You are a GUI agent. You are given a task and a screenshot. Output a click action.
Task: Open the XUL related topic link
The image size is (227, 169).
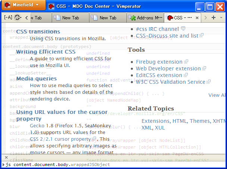pyautogui.click(x=160, y=128)
